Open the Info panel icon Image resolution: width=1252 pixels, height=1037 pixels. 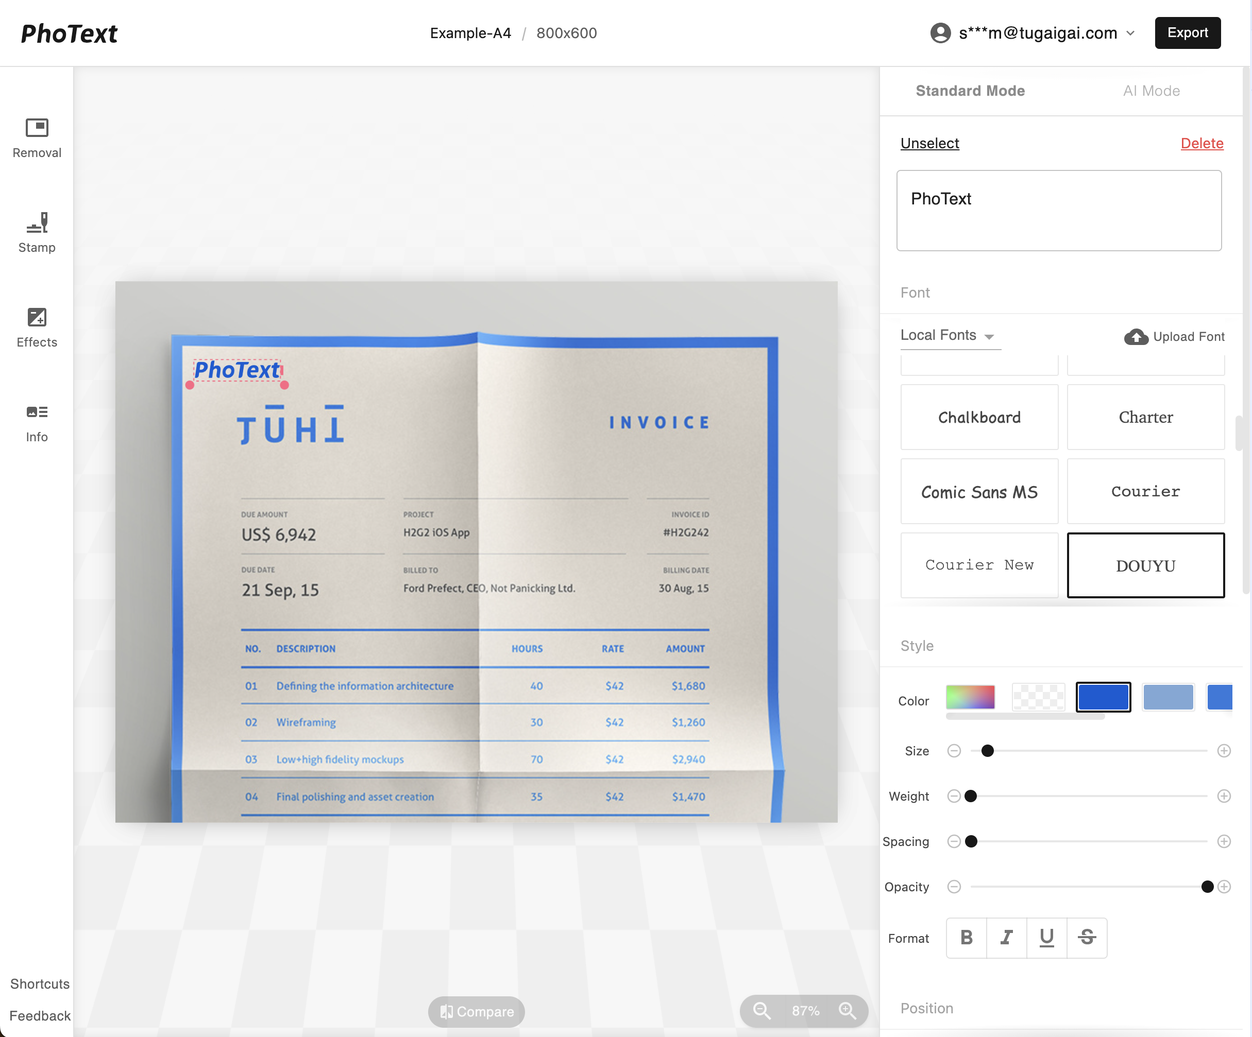(x=37, y=412)
